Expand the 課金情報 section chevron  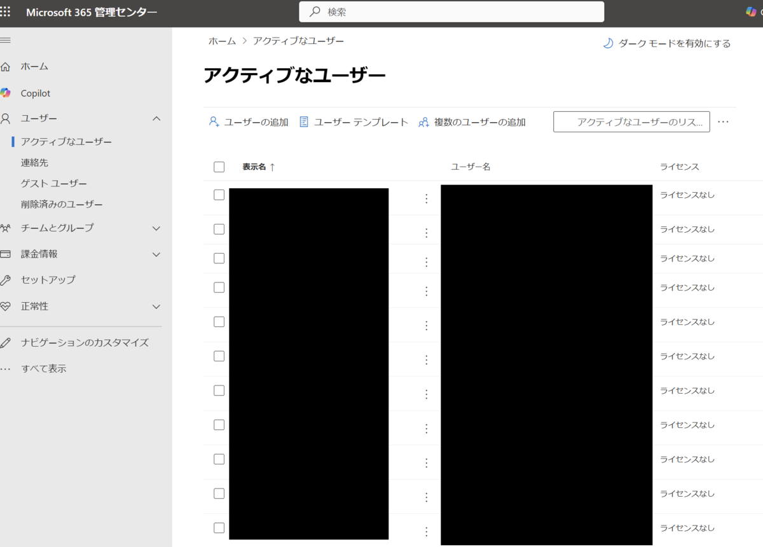tap(156, 254)
